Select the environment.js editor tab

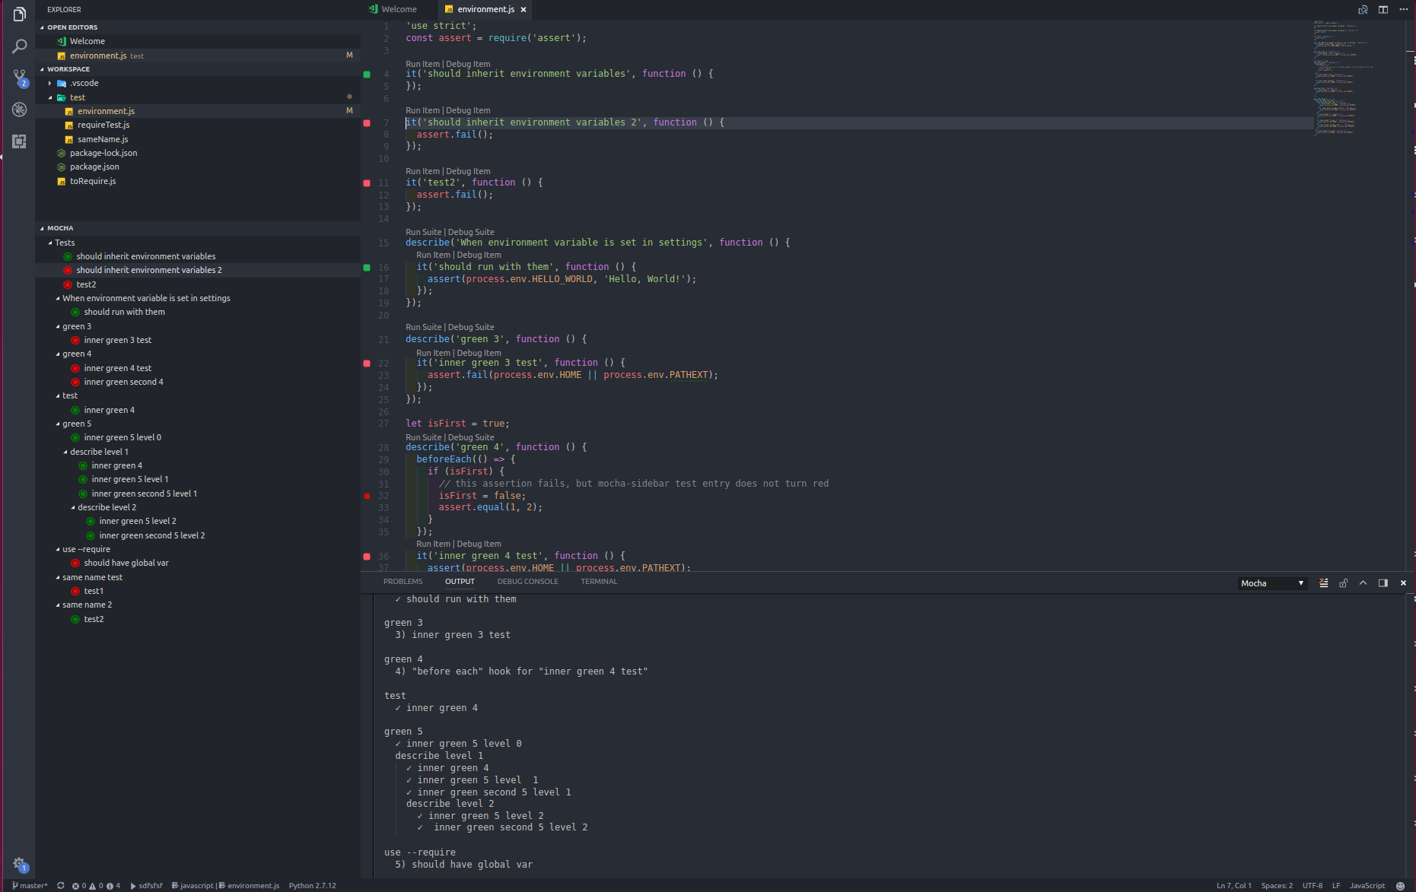[485, 10]
